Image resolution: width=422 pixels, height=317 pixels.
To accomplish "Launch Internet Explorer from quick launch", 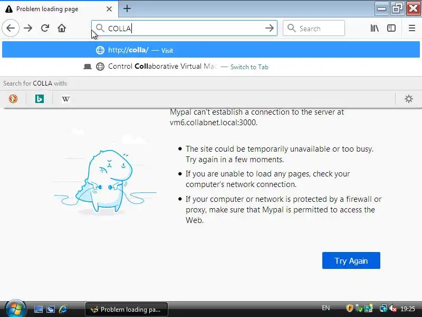I will coord(63,309).
